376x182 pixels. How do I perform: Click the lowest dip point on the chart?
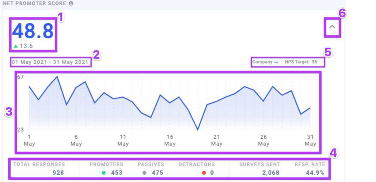pos(197,129)
